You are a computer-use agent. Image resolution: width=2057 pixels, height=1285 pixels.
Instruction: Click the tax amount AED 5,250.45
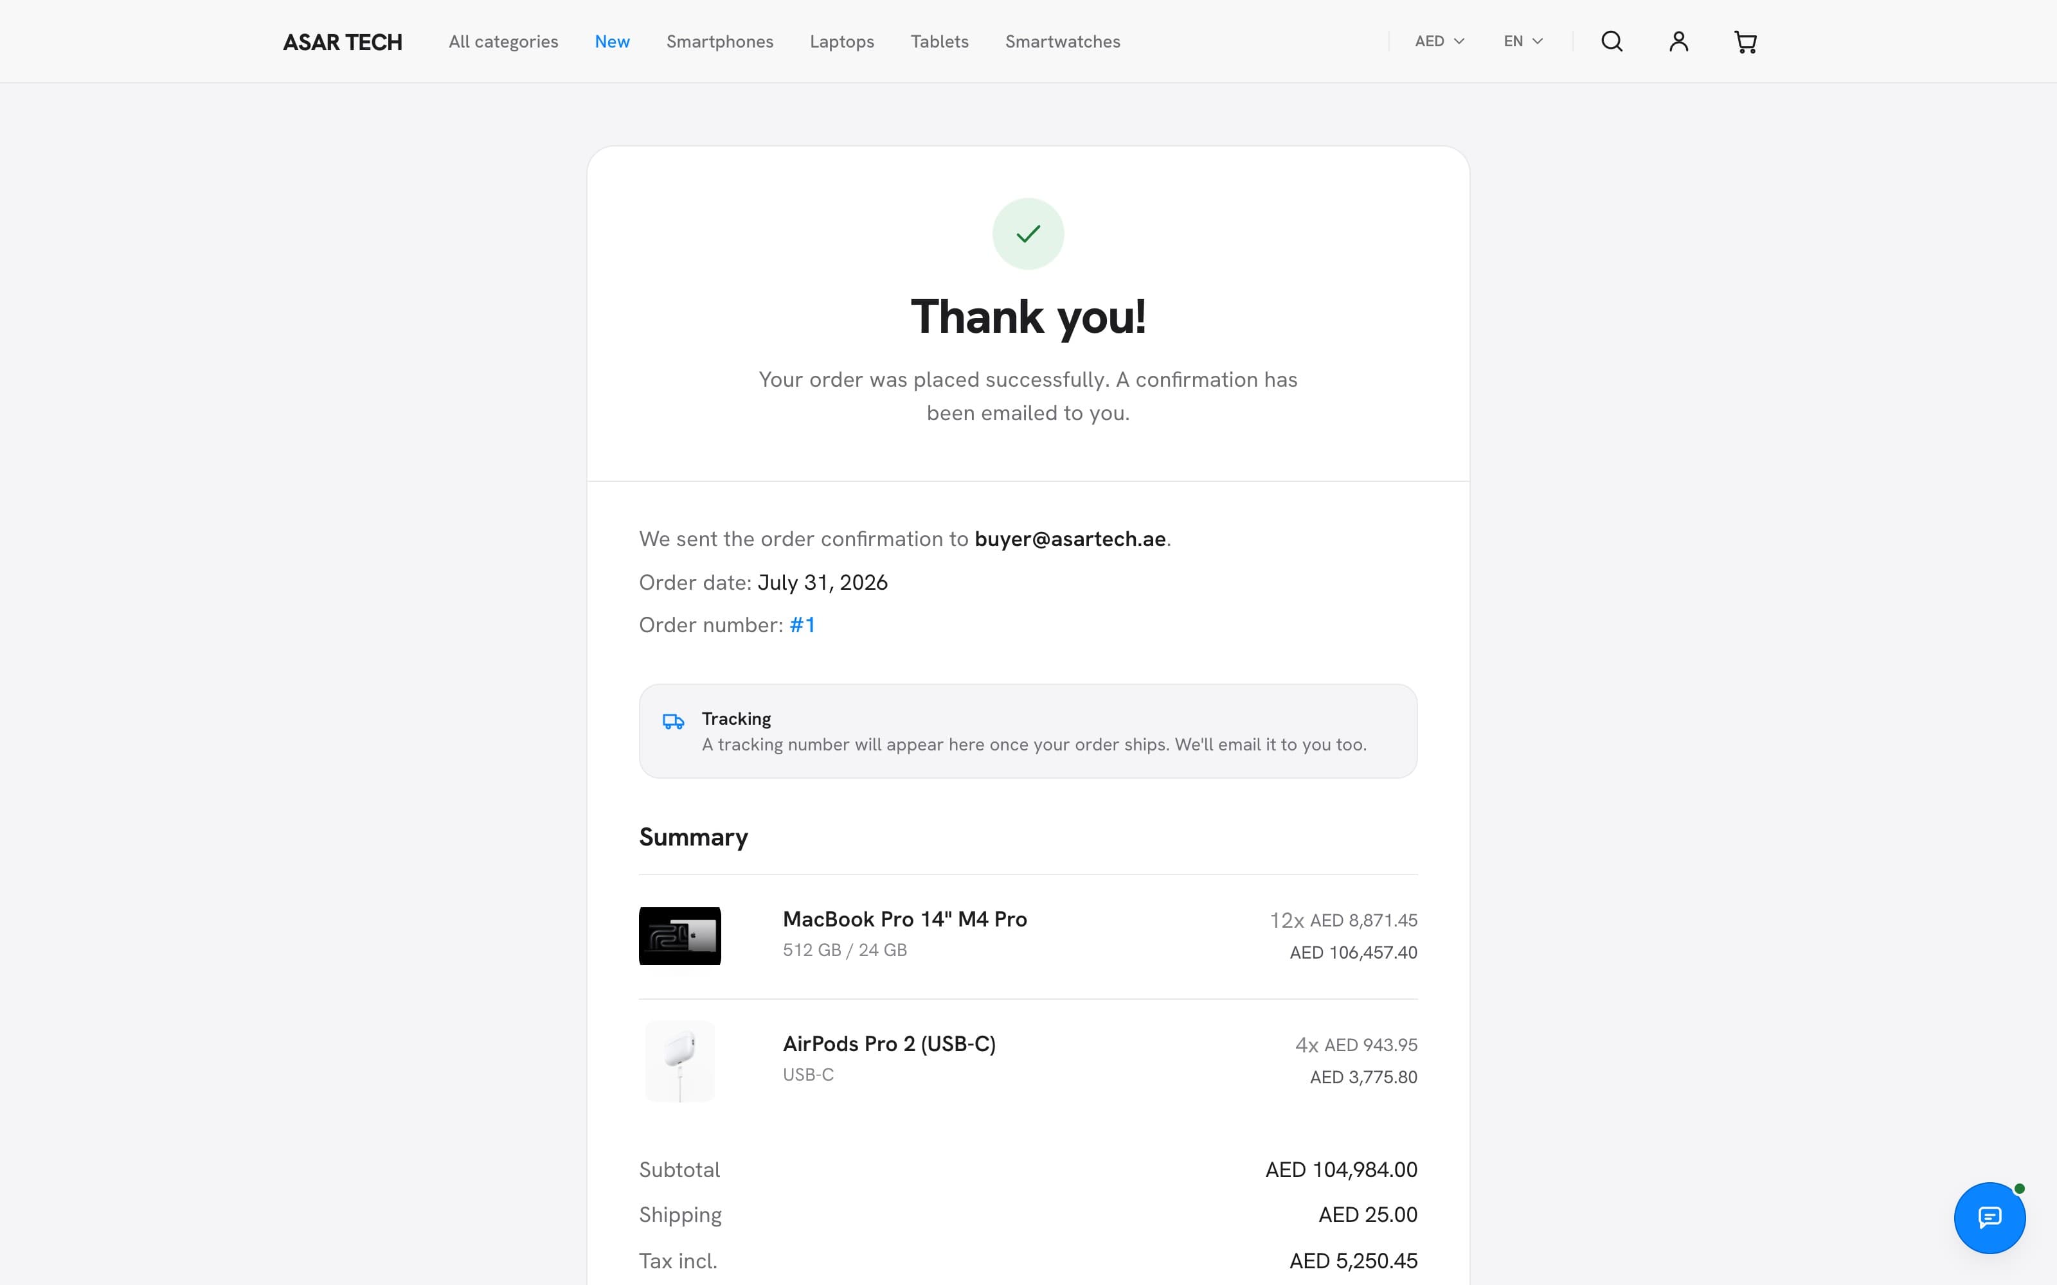[x=1353, y=1261]
